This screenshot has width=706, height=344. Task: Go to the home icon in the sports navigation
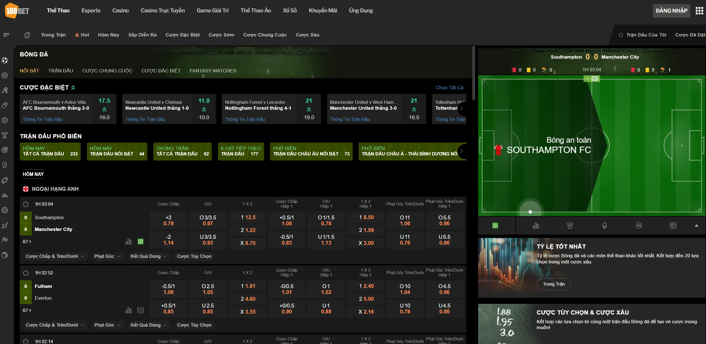(27, 35)
